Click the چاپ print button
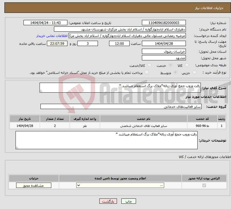 click(x=129, y=201)
